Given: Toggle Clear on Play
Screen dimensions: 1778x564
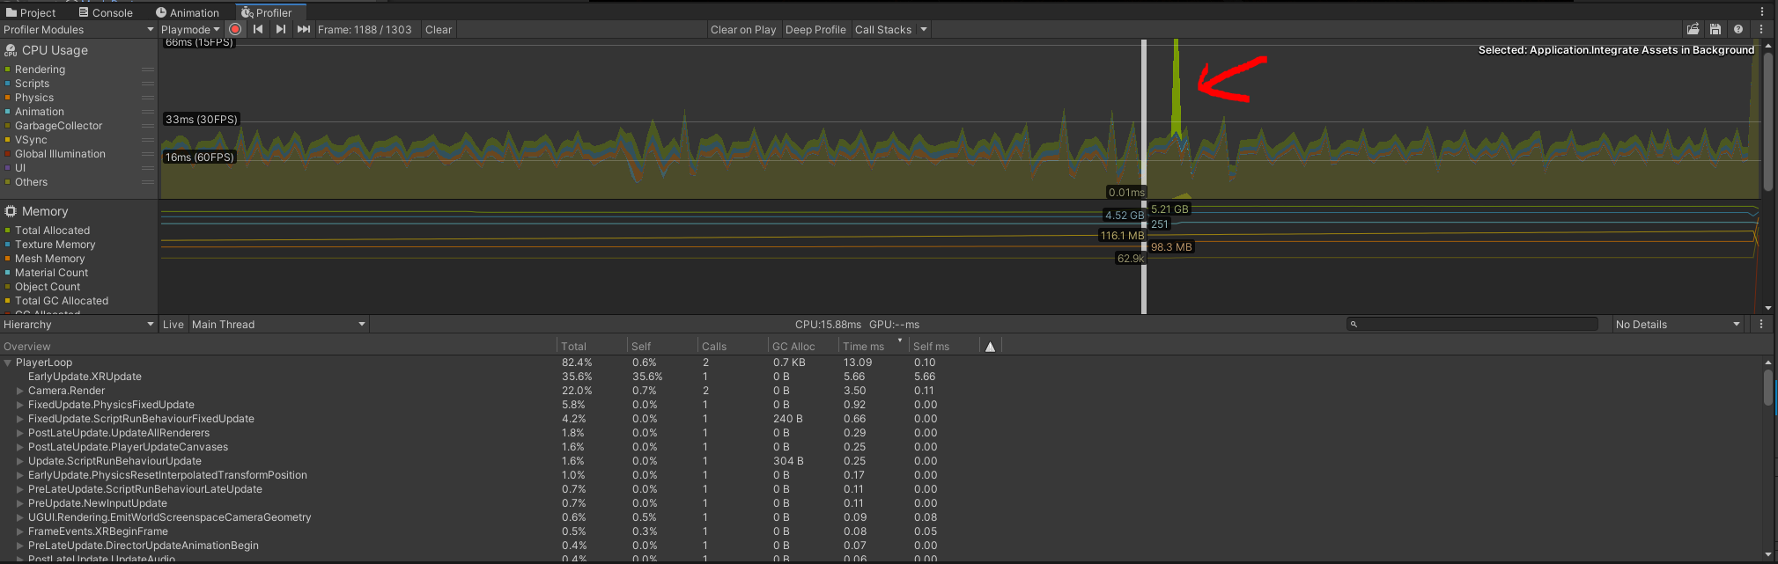Looking at the screenshot, I should point(742,29).
